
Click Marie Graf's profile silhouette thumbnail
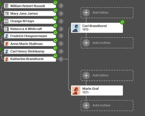(76, 91)
